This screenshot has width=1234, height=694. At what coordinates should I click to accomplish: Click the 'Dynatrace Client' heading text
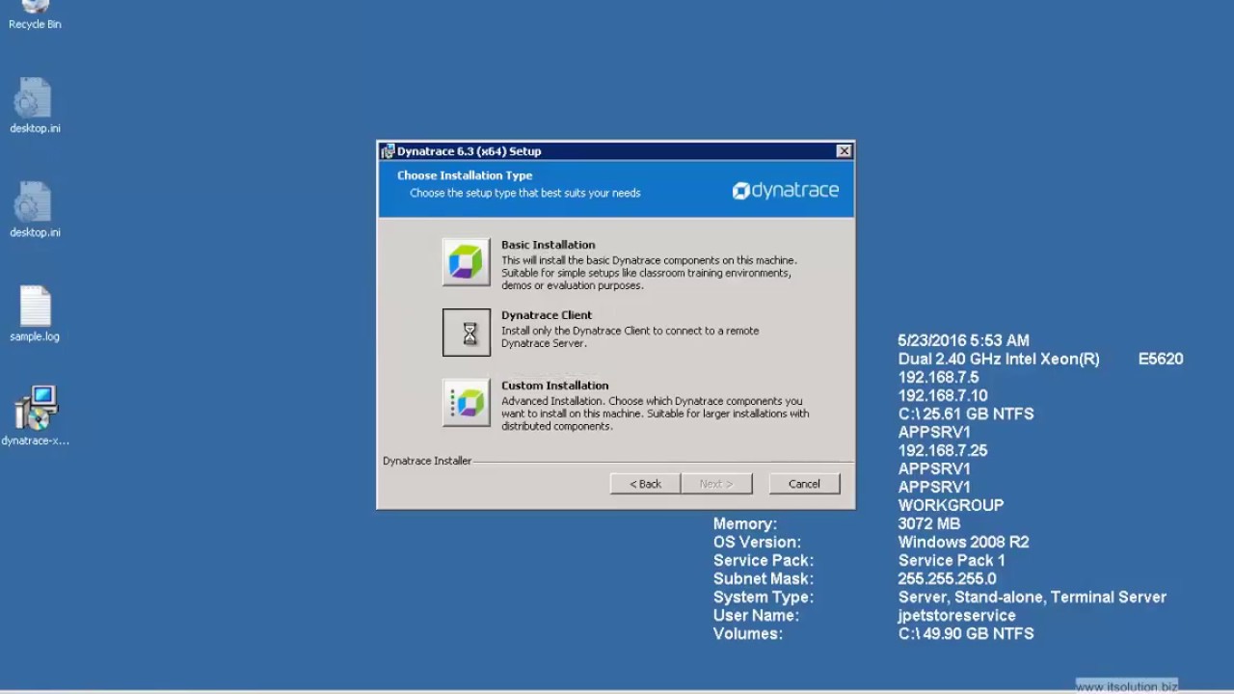pos(547,315)
